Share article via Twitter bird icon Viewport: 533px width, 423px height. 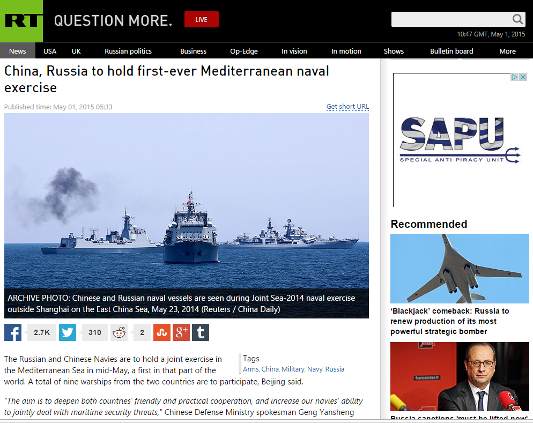pyautogui.click(x=68, y=332)
